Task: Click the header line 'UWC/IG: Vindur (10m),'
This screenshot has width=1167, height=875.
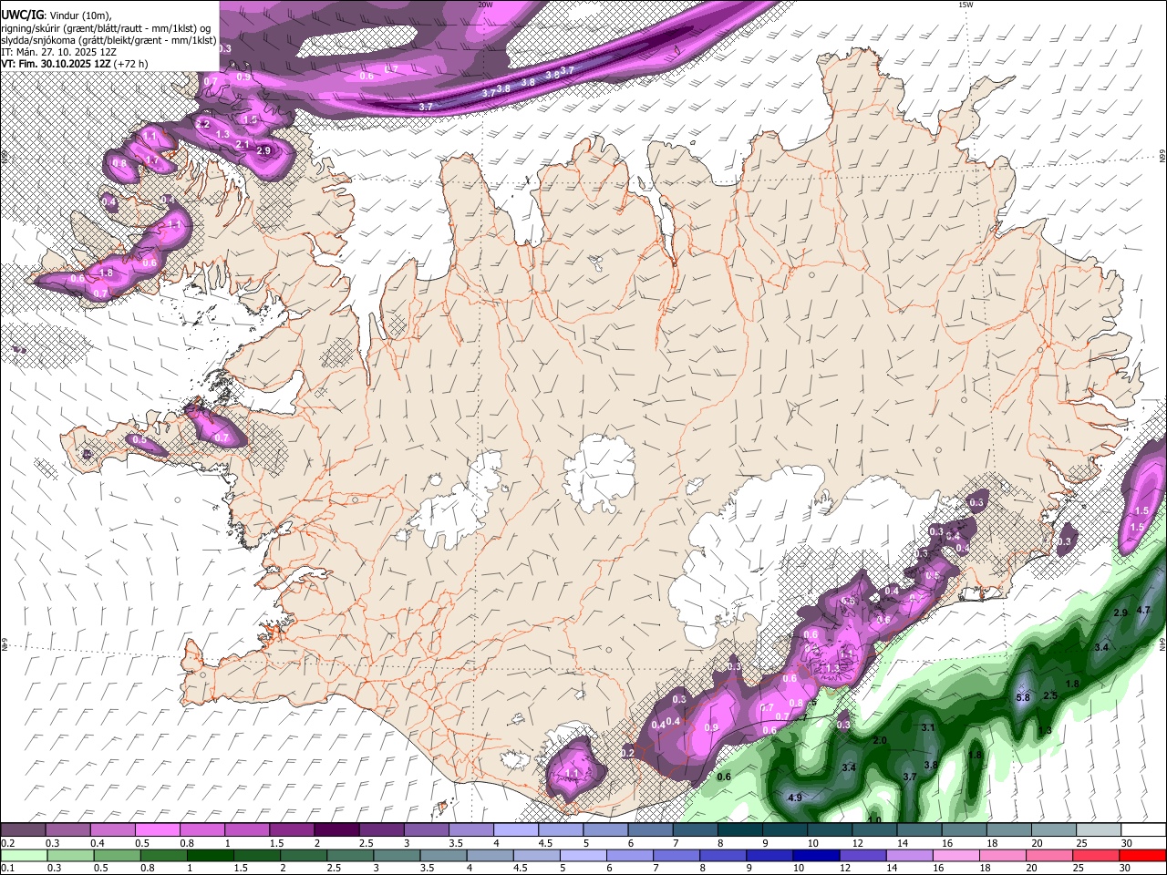Action: 57,15
